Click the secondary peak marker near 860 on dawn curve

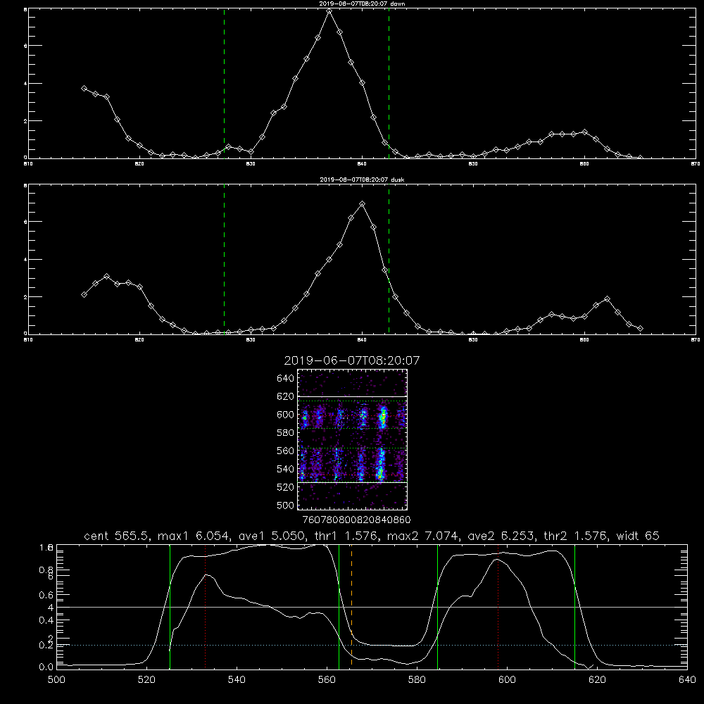point(584,132)
